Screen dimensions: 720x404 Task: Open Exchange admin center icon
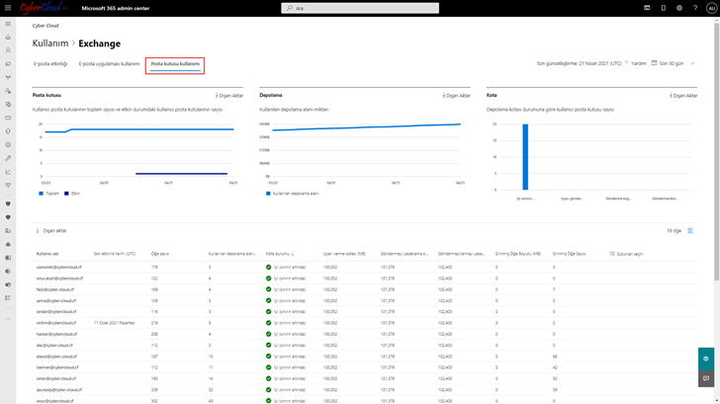8,258
